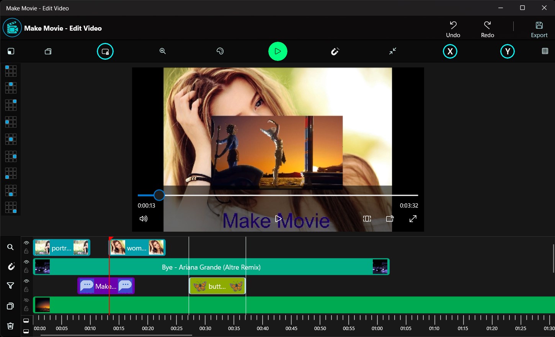Delete selected clip using the trash icon
The image size is (555, 337).
tap(10, 326)
